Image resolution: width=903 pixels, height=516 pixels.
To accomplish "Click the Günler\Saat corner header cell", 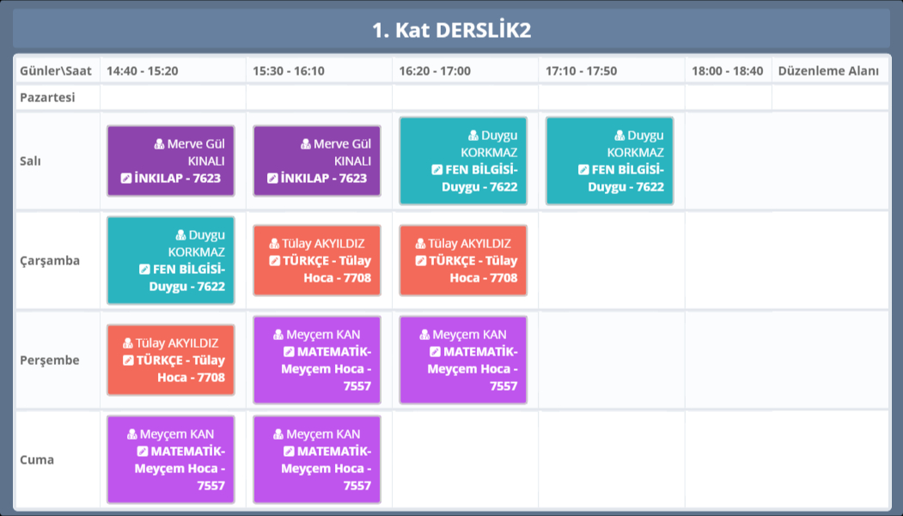I will (56, 70).
